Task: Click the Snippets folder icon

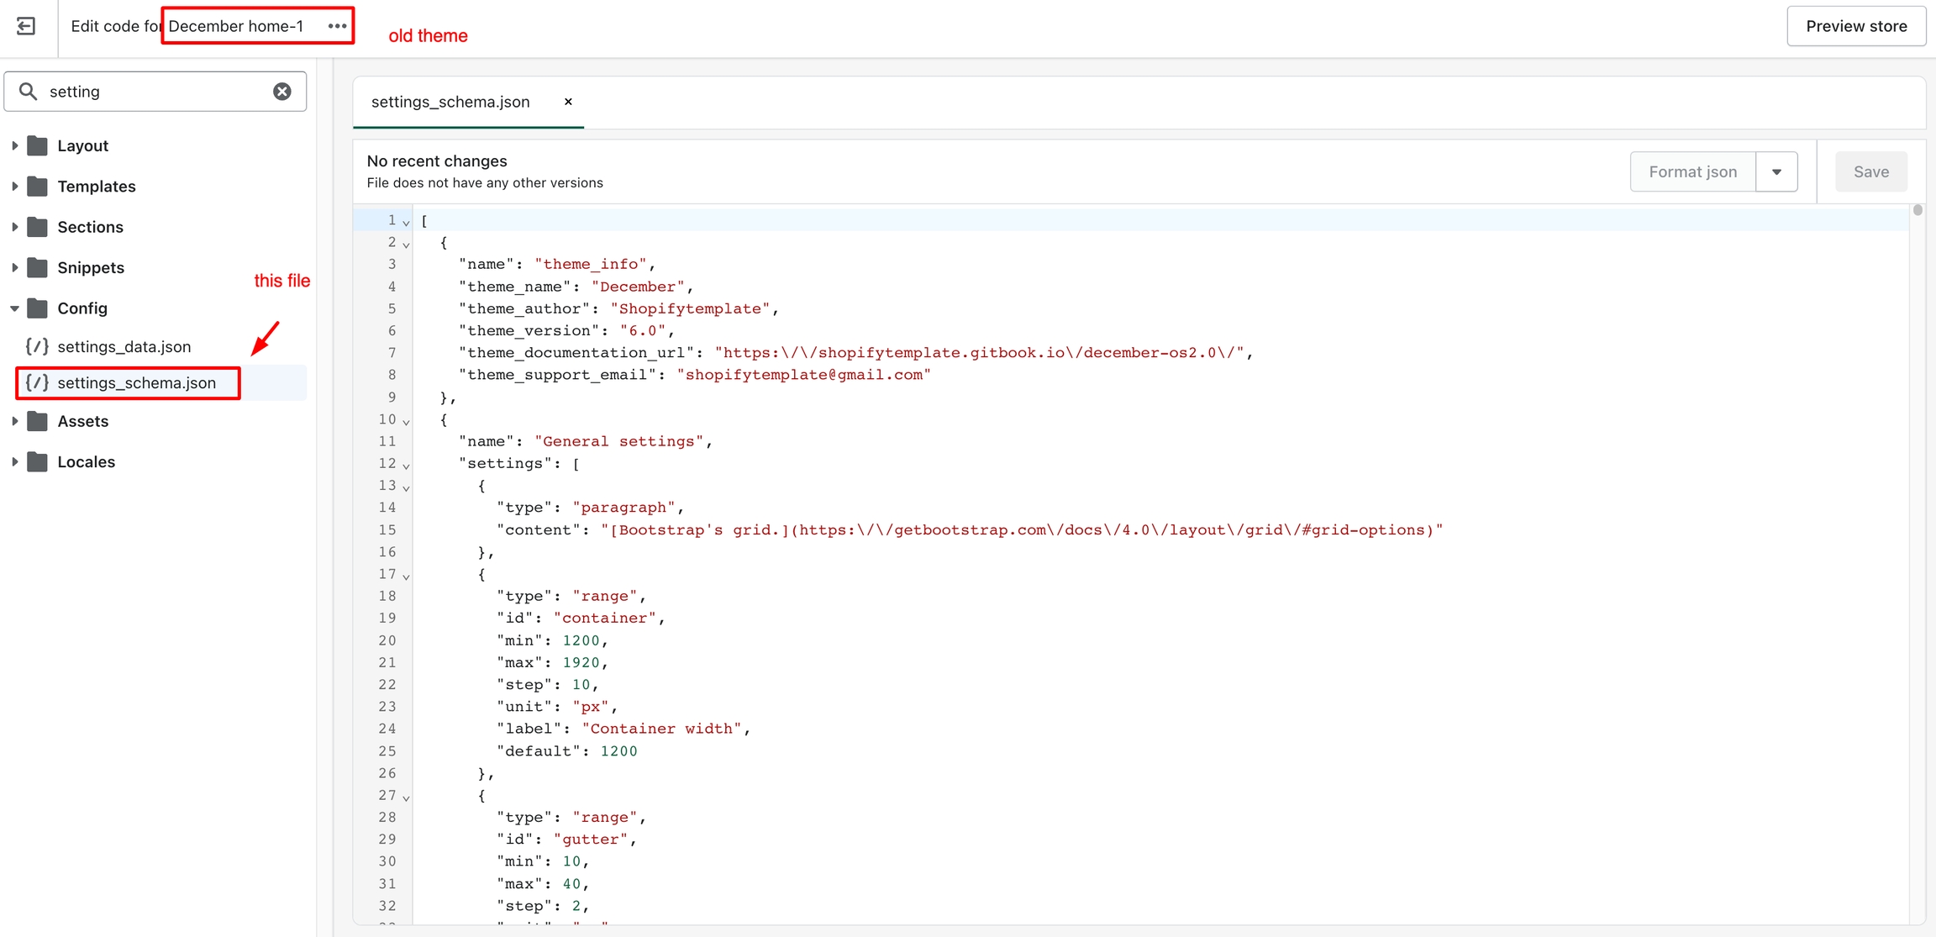Action: tap(37, 267)
